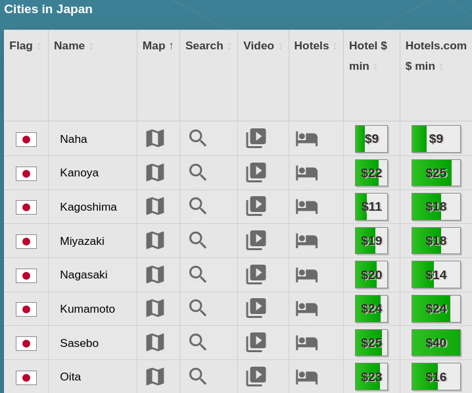Click the $9 hotel price bar for Naha
472x393 pixels.
tap(371, 139)
